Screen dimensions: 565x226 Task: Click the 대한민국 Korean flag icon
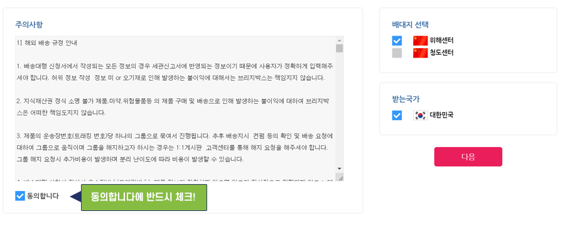click(420, 115)
